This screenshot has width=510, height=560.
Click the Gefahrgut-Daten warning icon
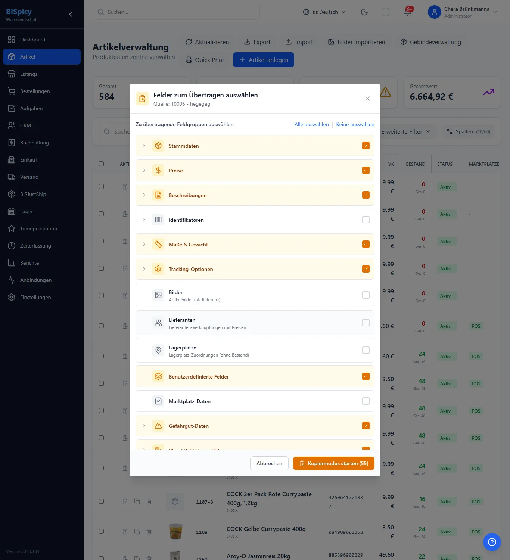pos(158,426)
